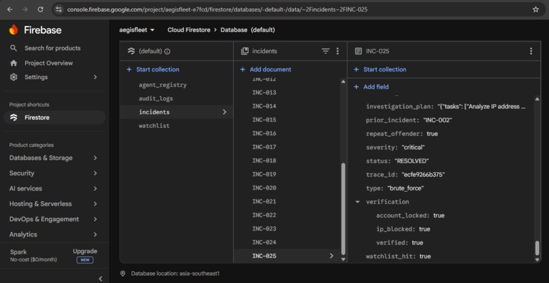Select document INC-025 in list
This screenshot has height=283, width=549.
tap(287, 256)
